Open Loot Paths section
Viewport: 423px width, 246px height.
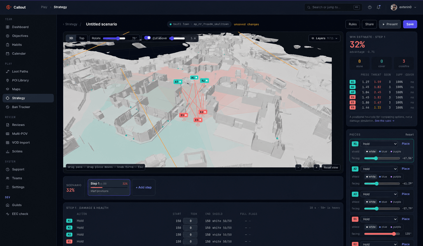(x=28, y=71)
